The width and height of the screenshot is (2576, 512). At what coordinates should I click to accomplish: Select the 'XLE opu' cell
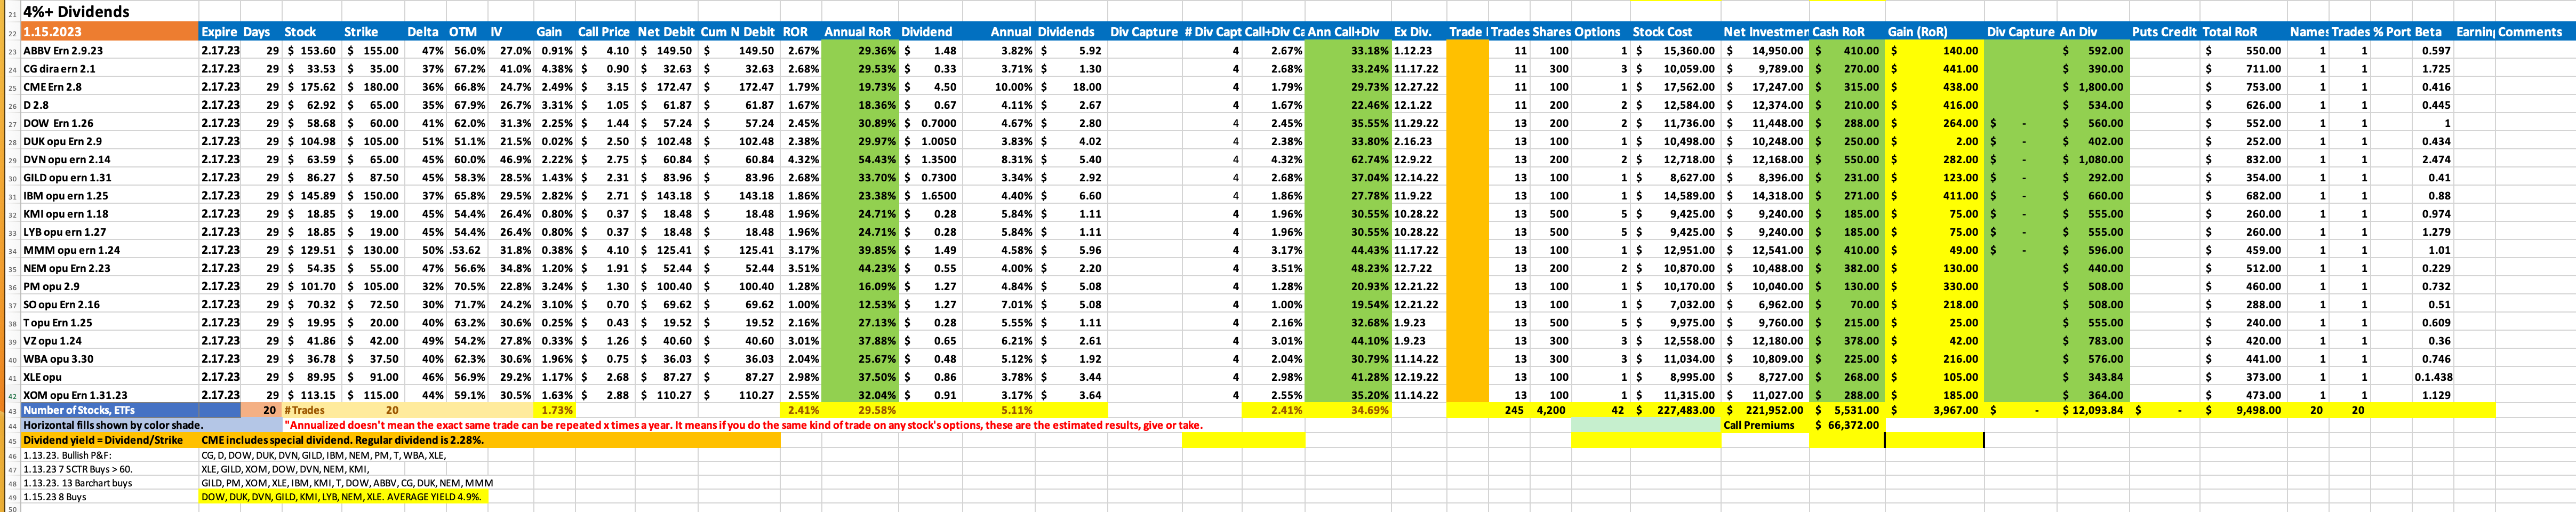click(x=110, y=377)
